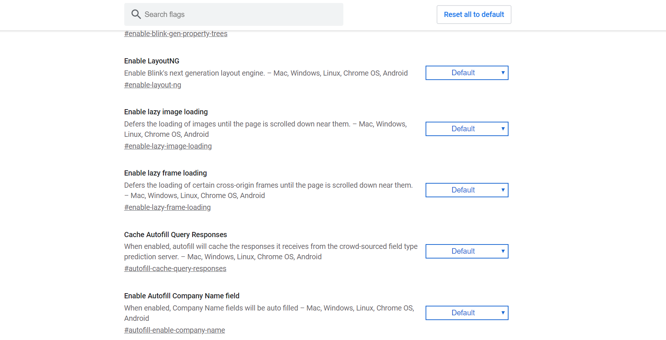The width and height of the screenshot is (666, 340).
Task: Follow the #enable-layout-ng anchor link
Action: (x=153, y=85)
